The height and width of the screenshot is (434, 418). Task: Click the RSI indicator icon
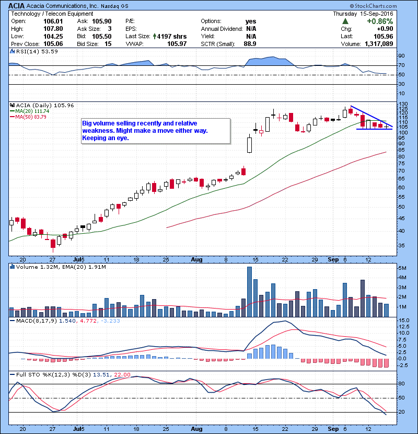12,51
